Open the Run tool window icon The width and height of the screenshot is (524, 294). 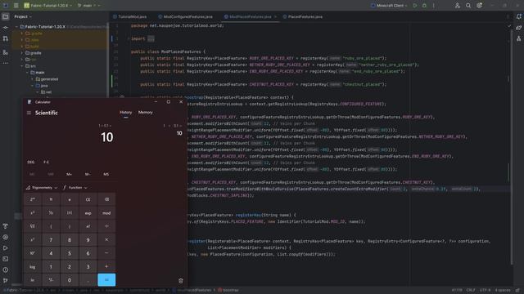[6, 248]
